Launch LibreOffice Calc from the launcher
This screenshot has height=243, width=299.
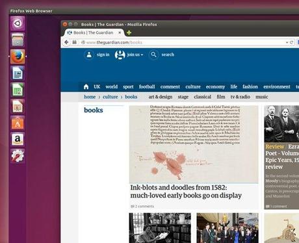(18, 90)
